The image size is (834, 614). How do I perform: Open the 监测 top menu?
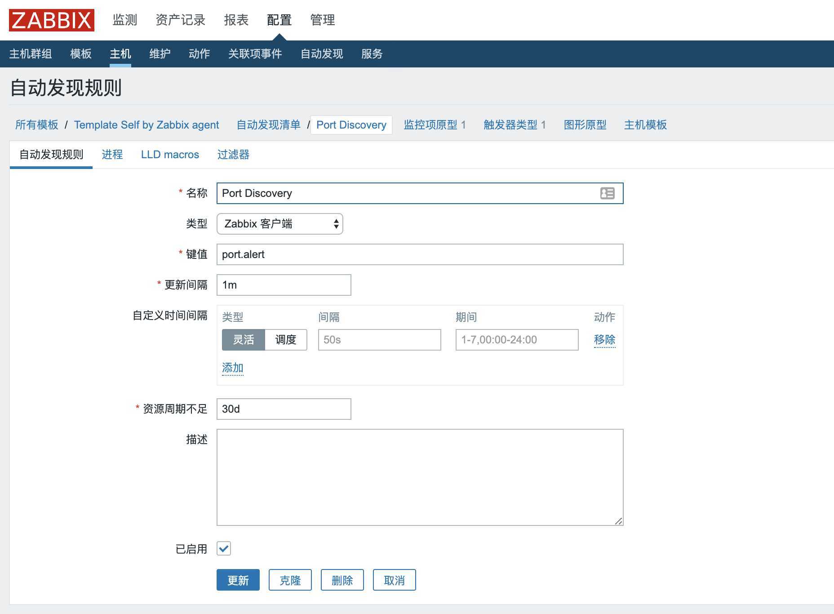[x=124, y=20]
